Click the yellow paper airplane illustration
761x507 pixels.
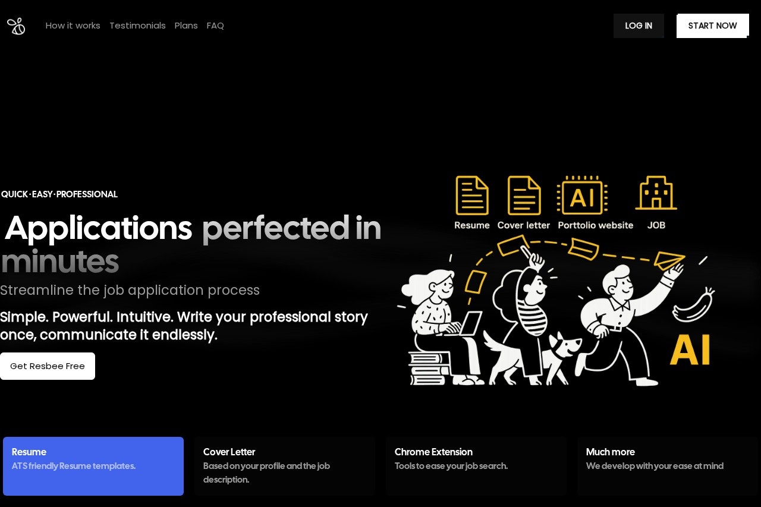point(669,260)
